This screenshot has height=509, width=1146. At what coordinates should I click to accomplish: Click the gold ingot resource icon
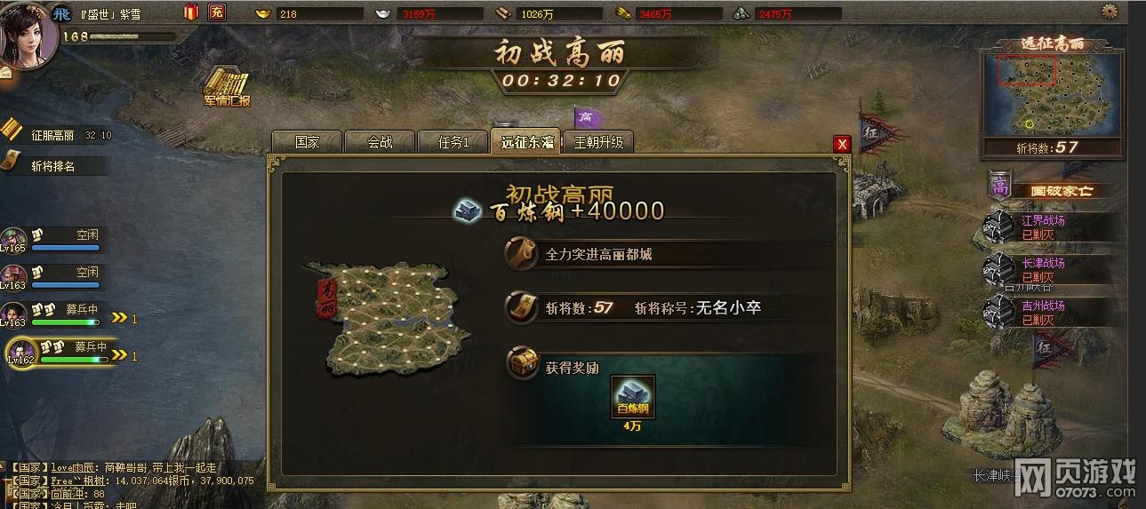click(x=263, y=13)
